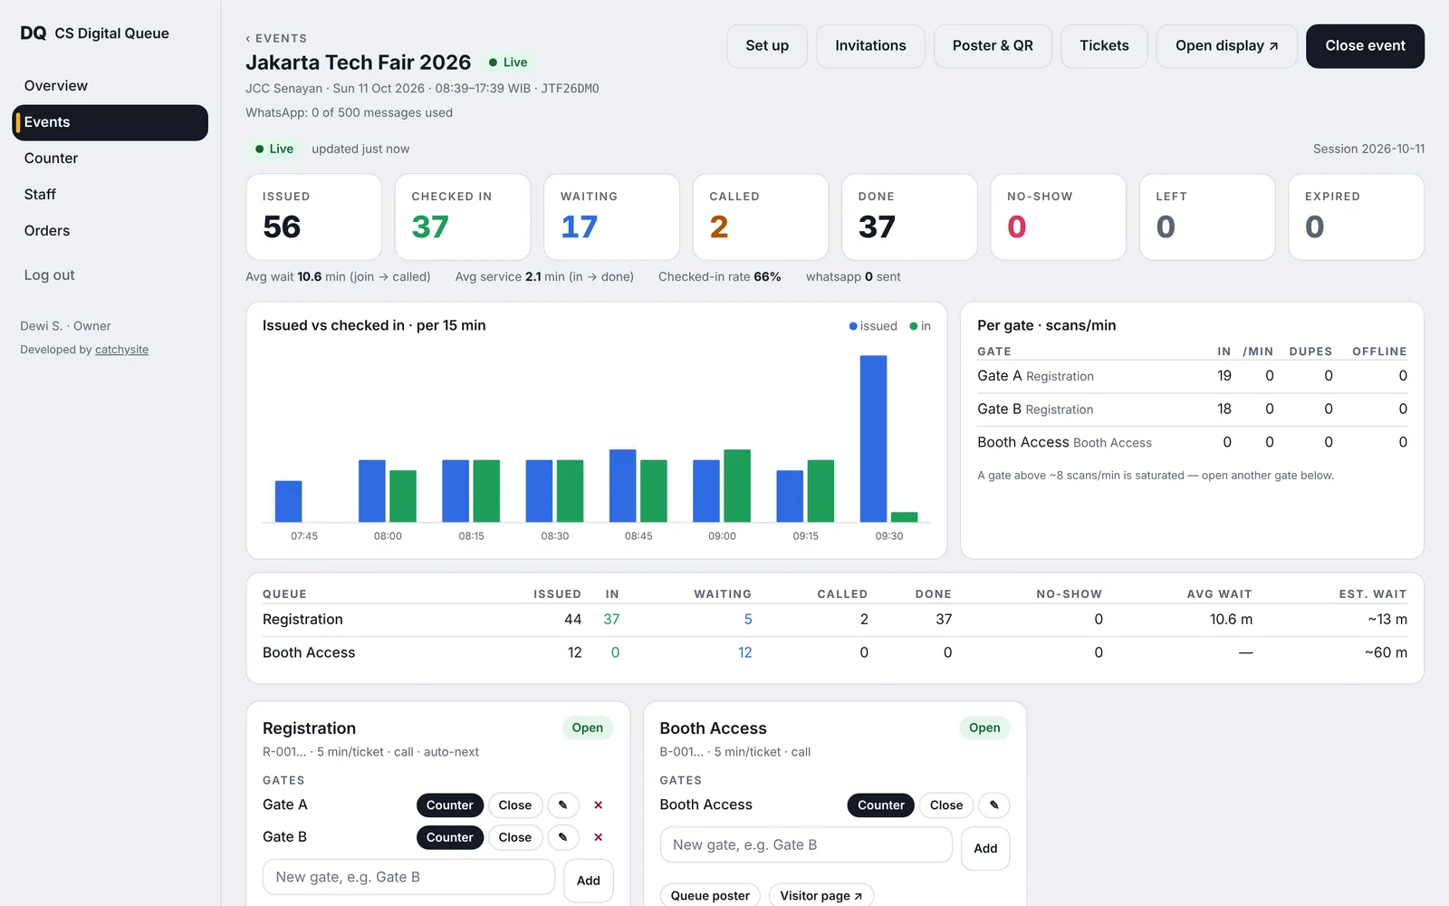
Task: Click the Gate A Registration row in Per gate
Action: [1192, 376]
